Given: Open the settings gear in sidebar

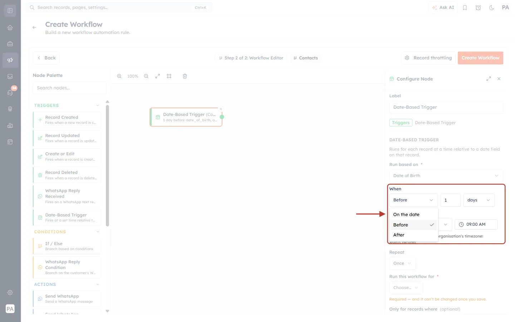Looking at the screenshot, I should pyautogui.click(x=10, y=292).
